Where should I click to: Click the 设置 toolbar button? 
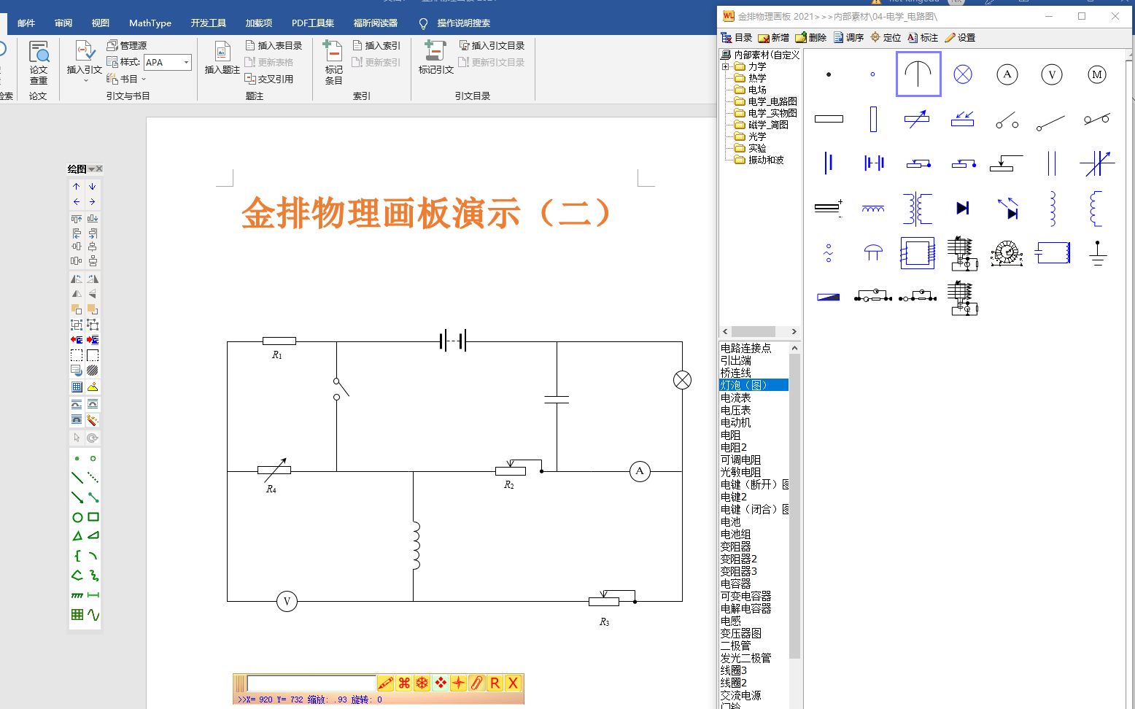[x=960, y=38]
